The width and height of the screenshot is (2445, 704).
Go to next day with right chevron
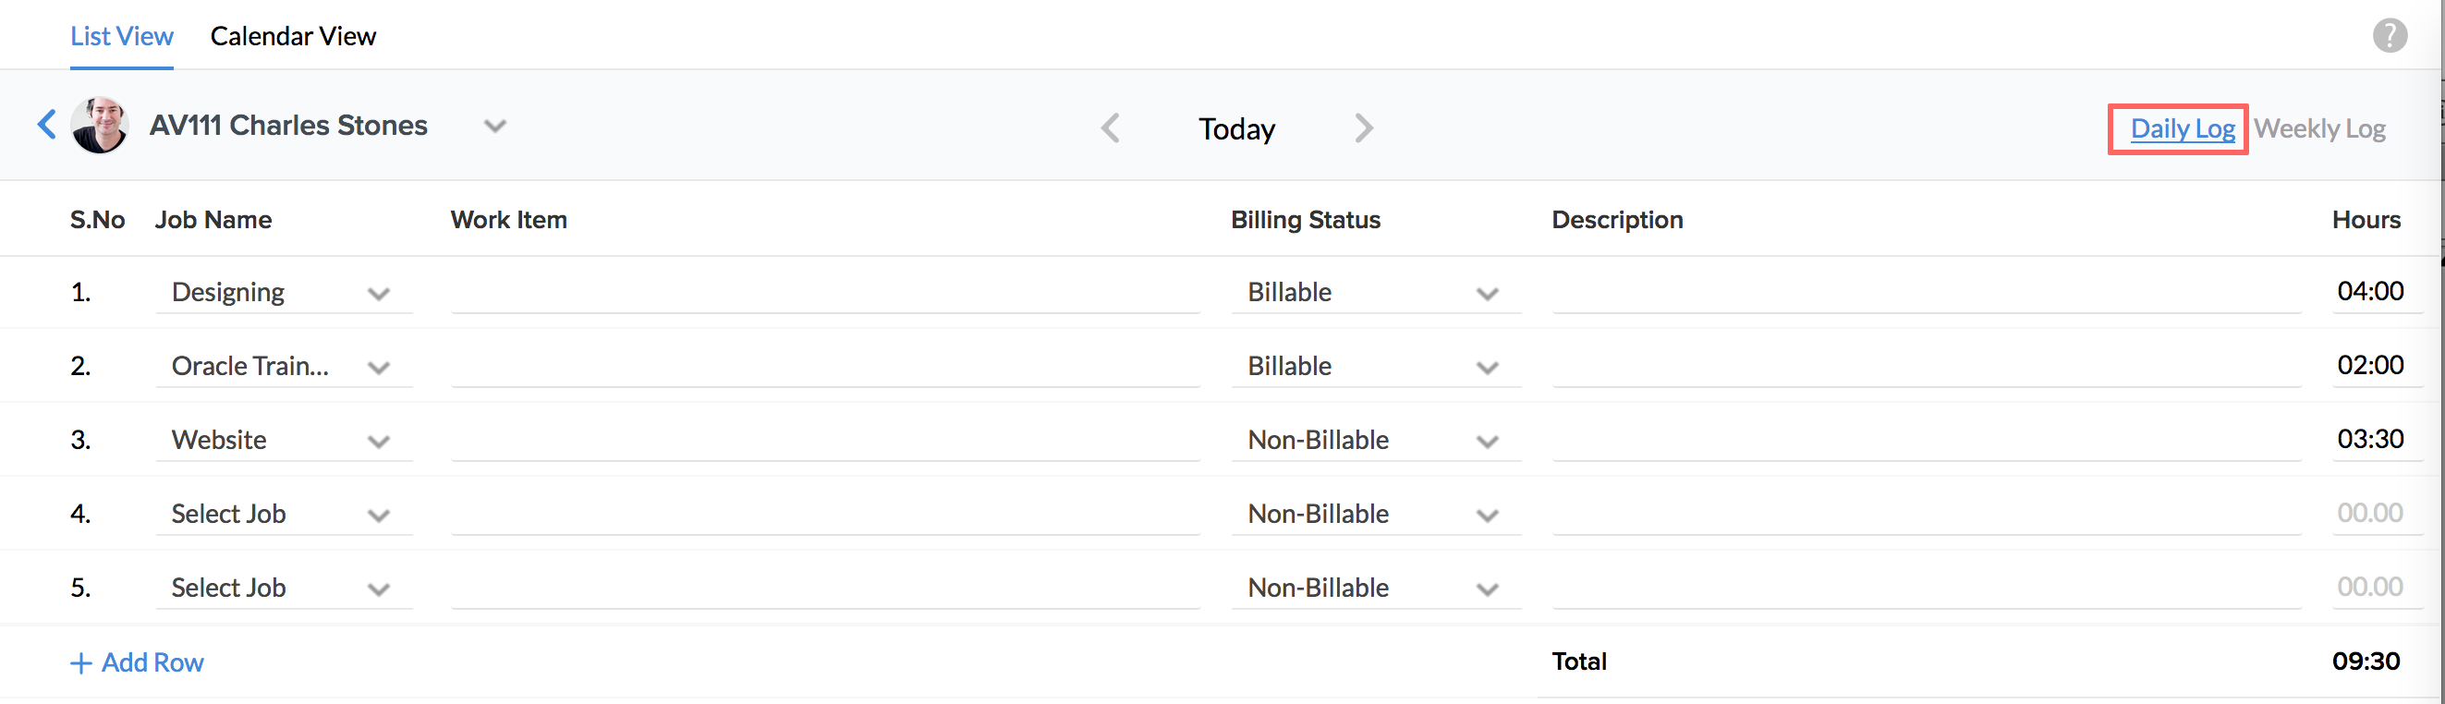pos(1364,128)
